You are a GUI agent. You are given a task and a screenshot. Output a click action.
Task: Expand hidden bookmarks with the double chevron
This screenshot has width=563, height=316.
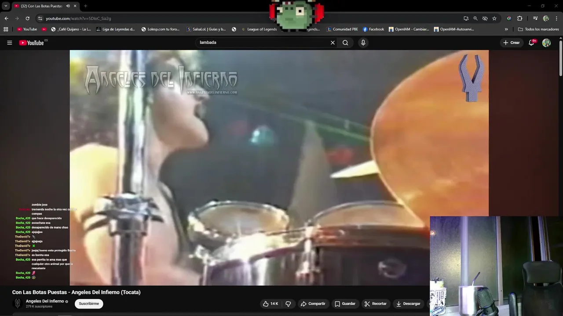click(x=506, y=29)
